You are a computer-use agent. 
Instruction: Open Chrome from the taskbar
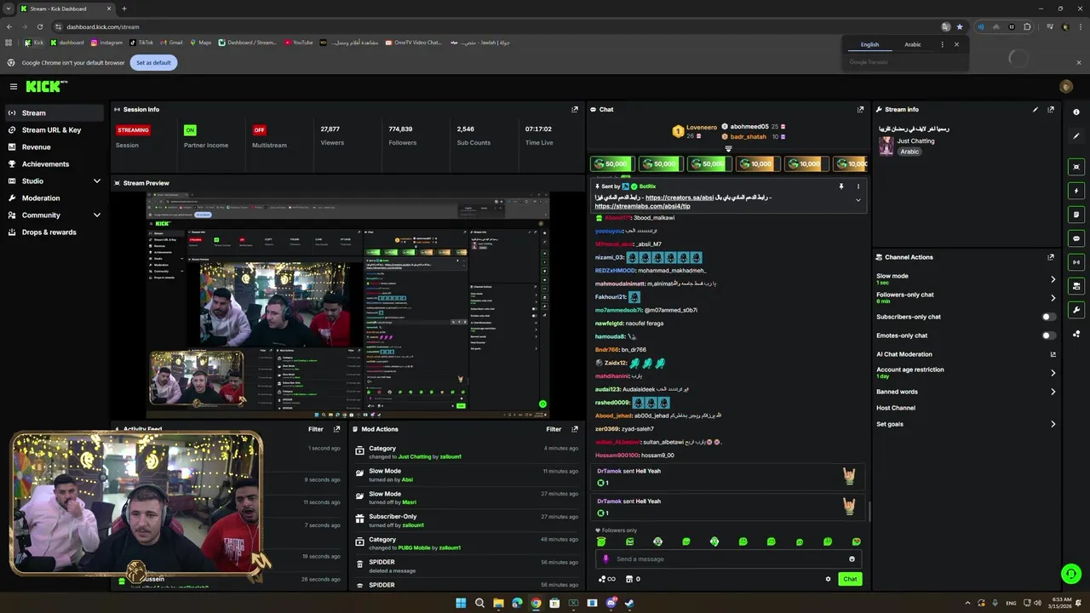click(x=536, y=603)
